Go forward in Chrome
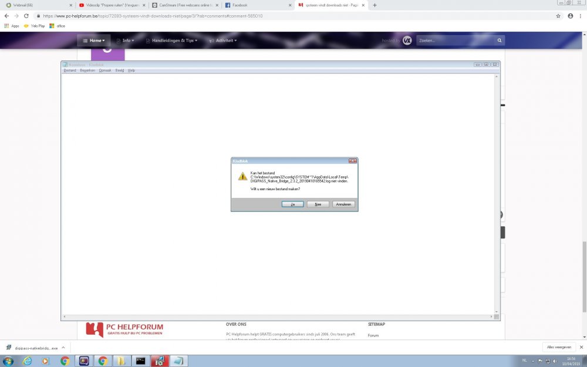Screen dimensions: 587x367 pyautogui.click(x=16, y=16)
